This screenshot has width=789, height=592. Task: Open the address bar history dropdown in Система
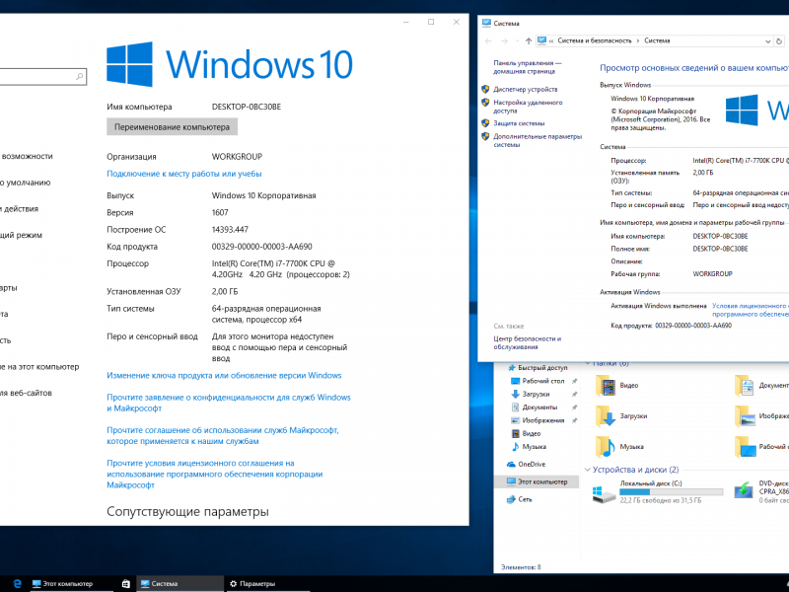[x=768, y=41]
